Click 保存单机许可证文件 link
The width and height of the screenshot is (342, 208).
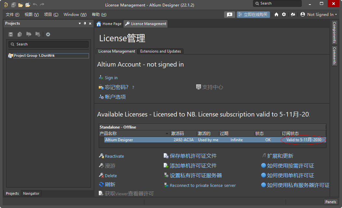(193, 156)
